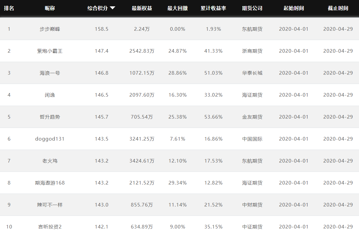Open 辣可不一样 trader entry
359x236 pixels.
[x=50, y=205]
